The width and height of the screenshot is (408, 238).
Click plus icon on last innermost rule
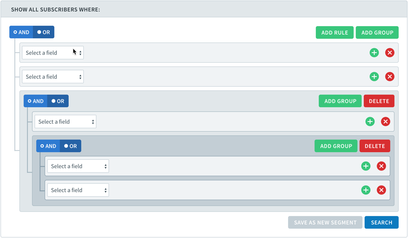[366, 190]
